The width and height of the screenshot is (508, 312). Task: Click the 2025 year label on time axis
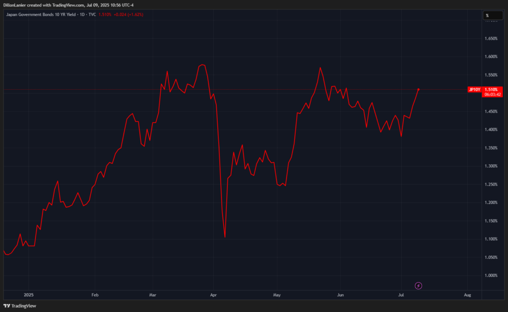click(x=28, y=295)
